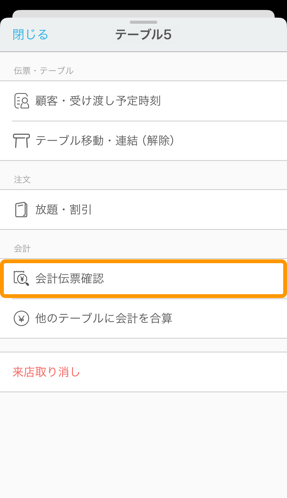Tap the 注文 section header

tap(22, 179)
